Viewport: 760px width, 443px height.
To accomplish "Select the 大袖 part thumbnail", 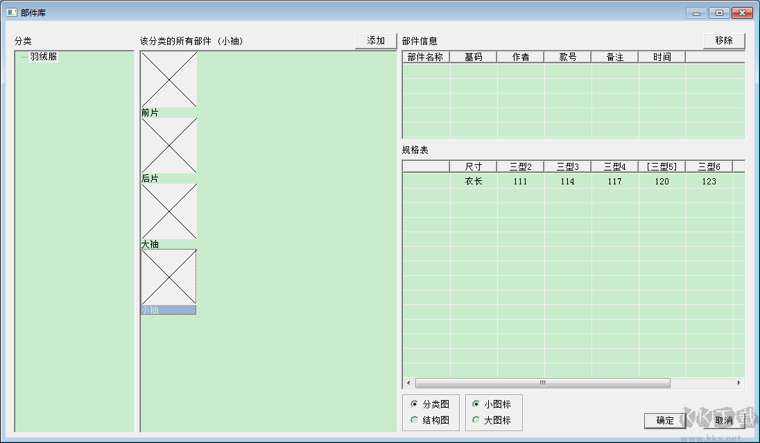I will [x=169, y=211].
